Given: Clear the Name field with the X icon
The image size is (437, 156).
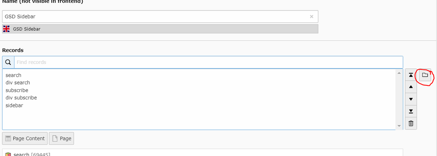Looking at the screenshot, I should pos(312,17).
